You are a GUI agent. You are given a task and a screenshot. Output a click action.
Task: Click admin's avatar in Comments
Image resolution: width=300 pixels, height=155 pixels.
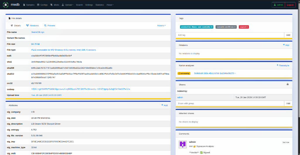tap(183, 144)
